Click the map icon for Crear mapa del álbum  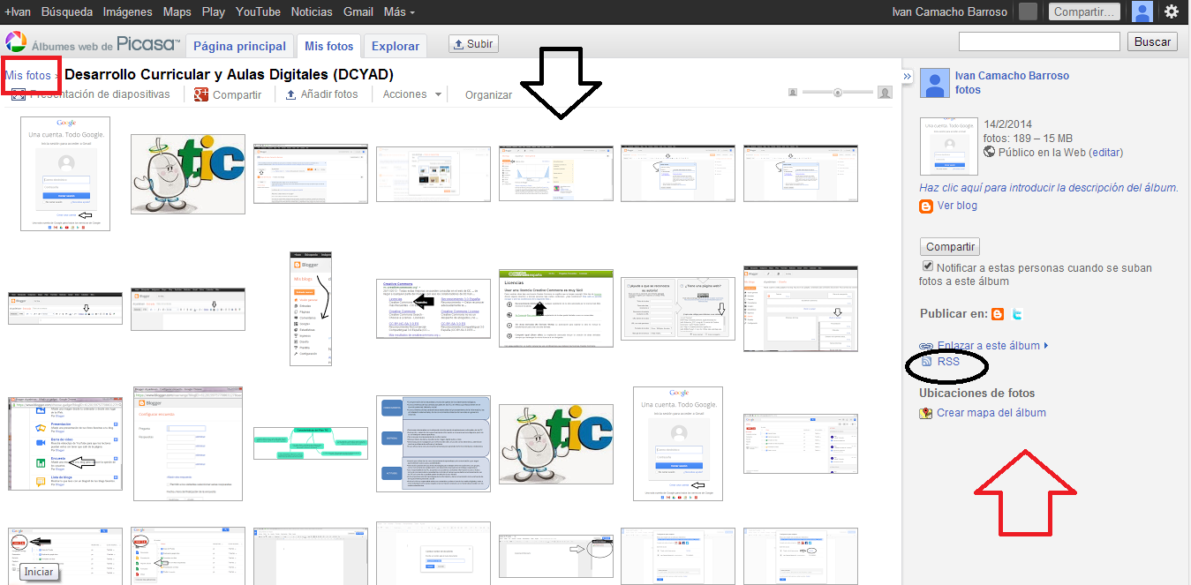coord(926,413)
